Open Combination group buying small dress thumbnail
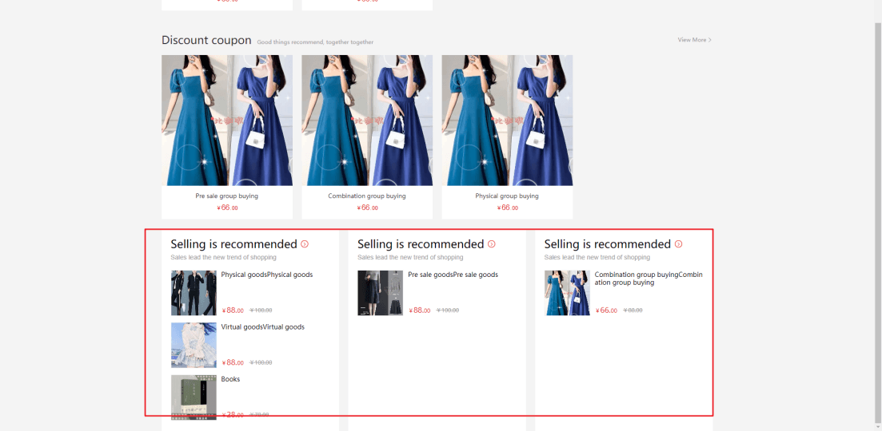The width and height of the screenshot is (882, 431). click(x=567, y=293)
